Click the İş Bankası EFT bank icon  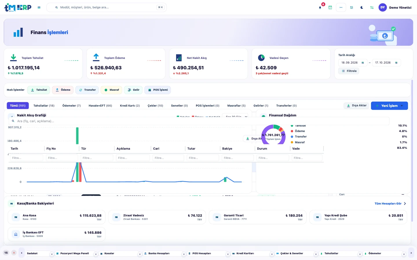point(16,234)
